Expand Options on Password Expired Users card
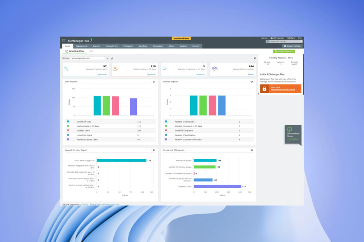The image size is (364, 242). 102,74
